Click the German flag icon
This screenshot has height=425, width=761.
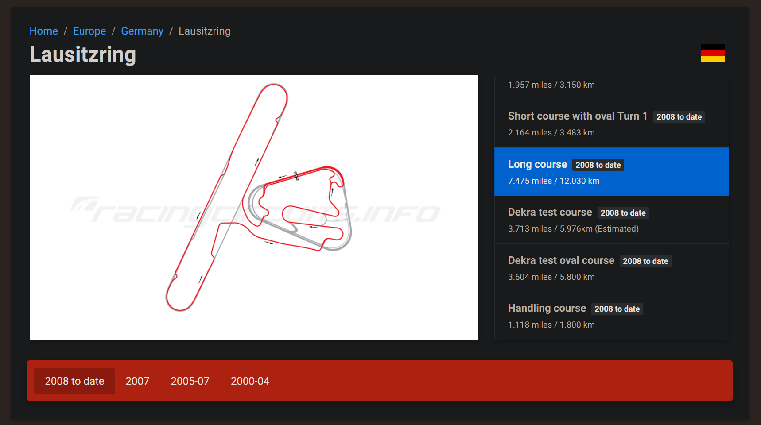713,53
